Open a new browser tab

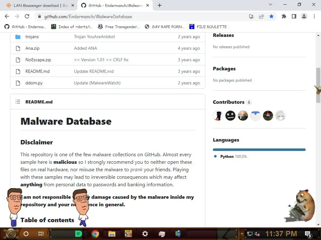coord(160,6)
